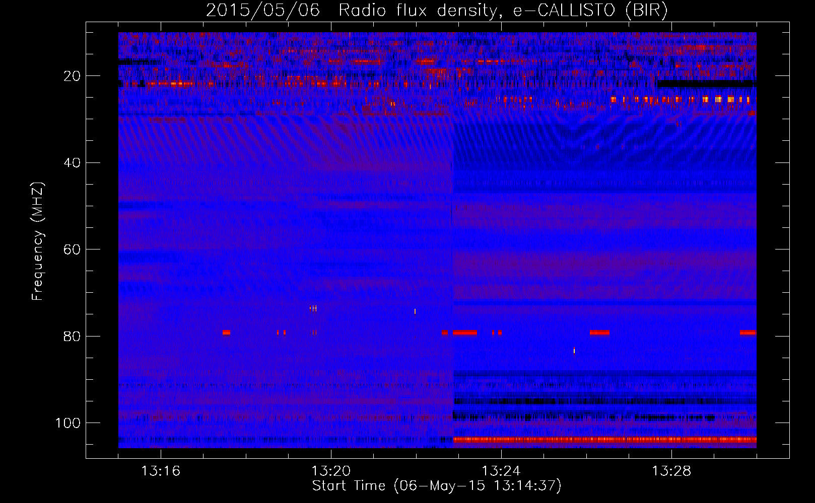
Task: Click the '13:28' time tick label
Action: [671, 471]
